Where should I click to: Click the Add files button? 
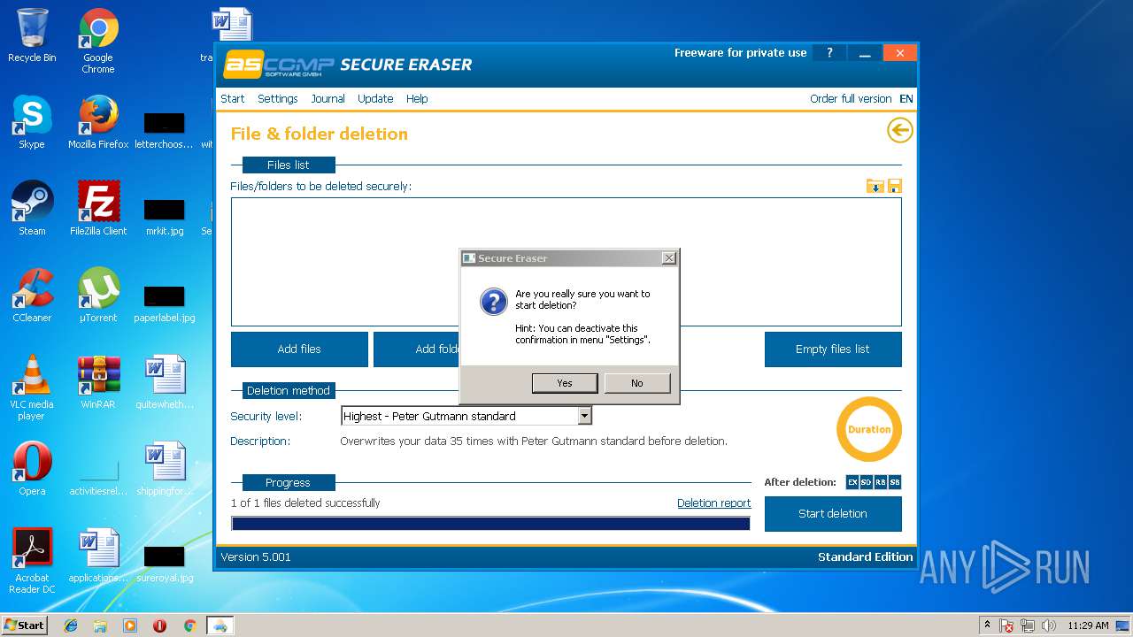pyautogui.click(x=299, y=349)
